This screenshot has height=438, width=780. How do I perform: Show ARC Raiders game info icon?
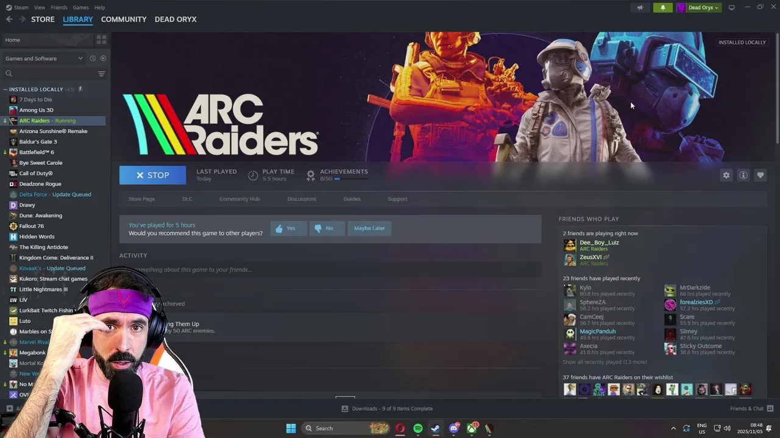(x=743, y=175)
